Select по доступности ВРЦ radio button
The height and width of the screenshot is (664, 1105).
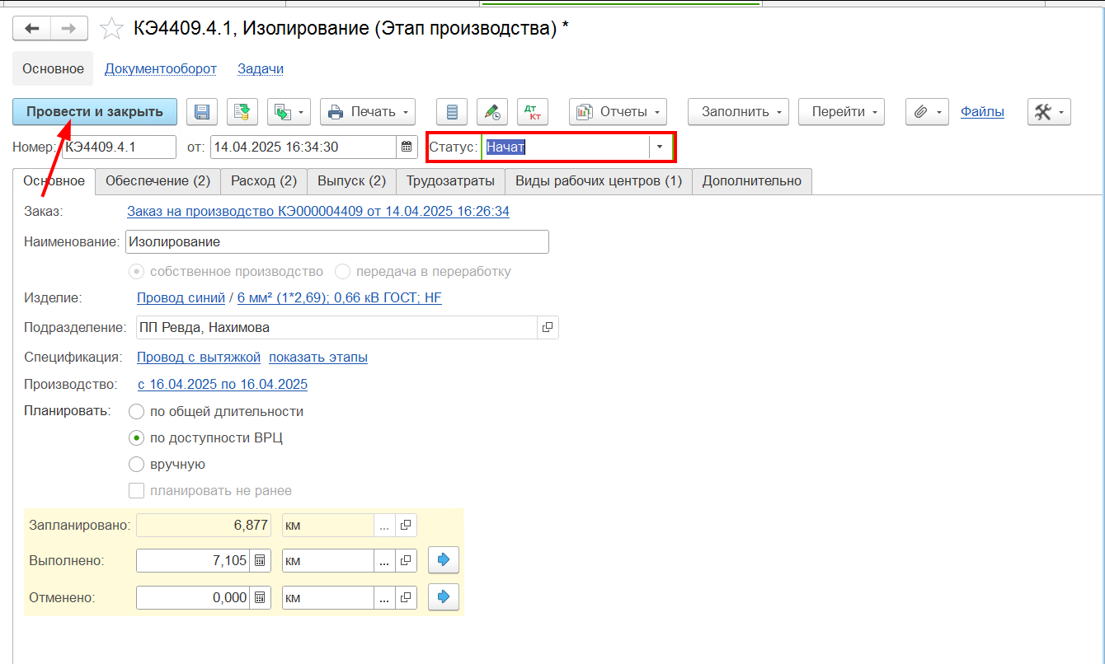point(137,438)
